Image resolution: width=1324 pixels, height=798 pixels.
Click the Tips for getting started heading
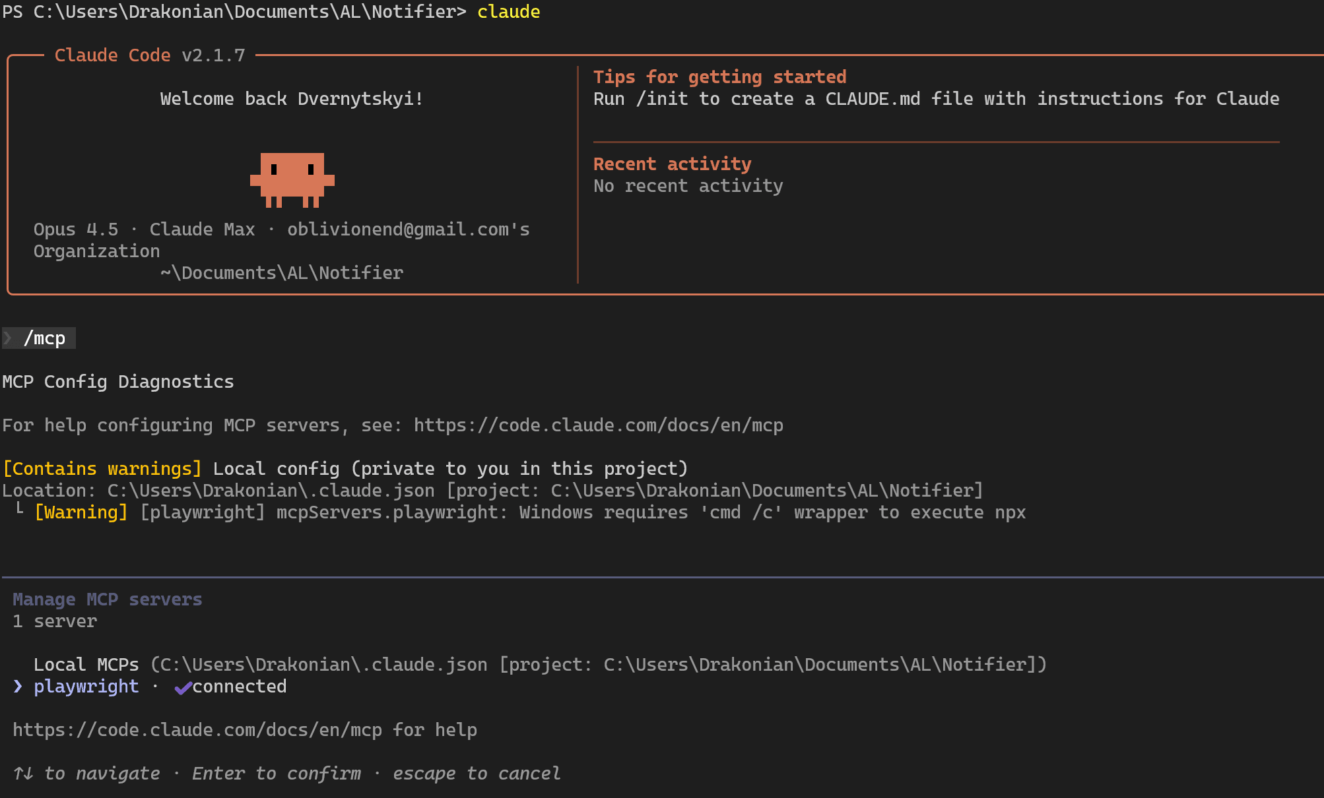point(719,77)
